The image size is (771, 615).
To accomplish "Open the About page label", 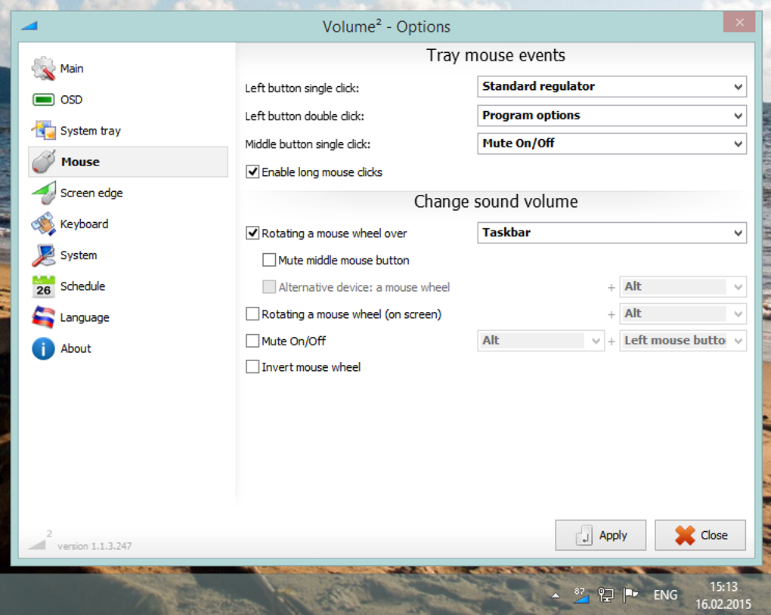I will click(x=76, y=348).
